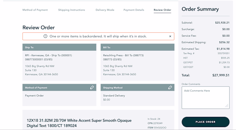Select the Ship To panel header
Image resolution: width=236 pixels, height=130 pixels.
pyautogui.click(x=59, y=47)
